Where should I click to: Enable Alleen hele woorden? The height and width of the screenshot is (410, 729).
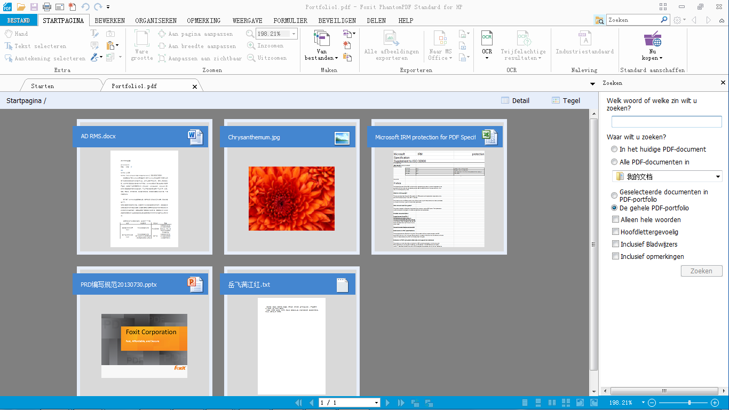[615, 220]
